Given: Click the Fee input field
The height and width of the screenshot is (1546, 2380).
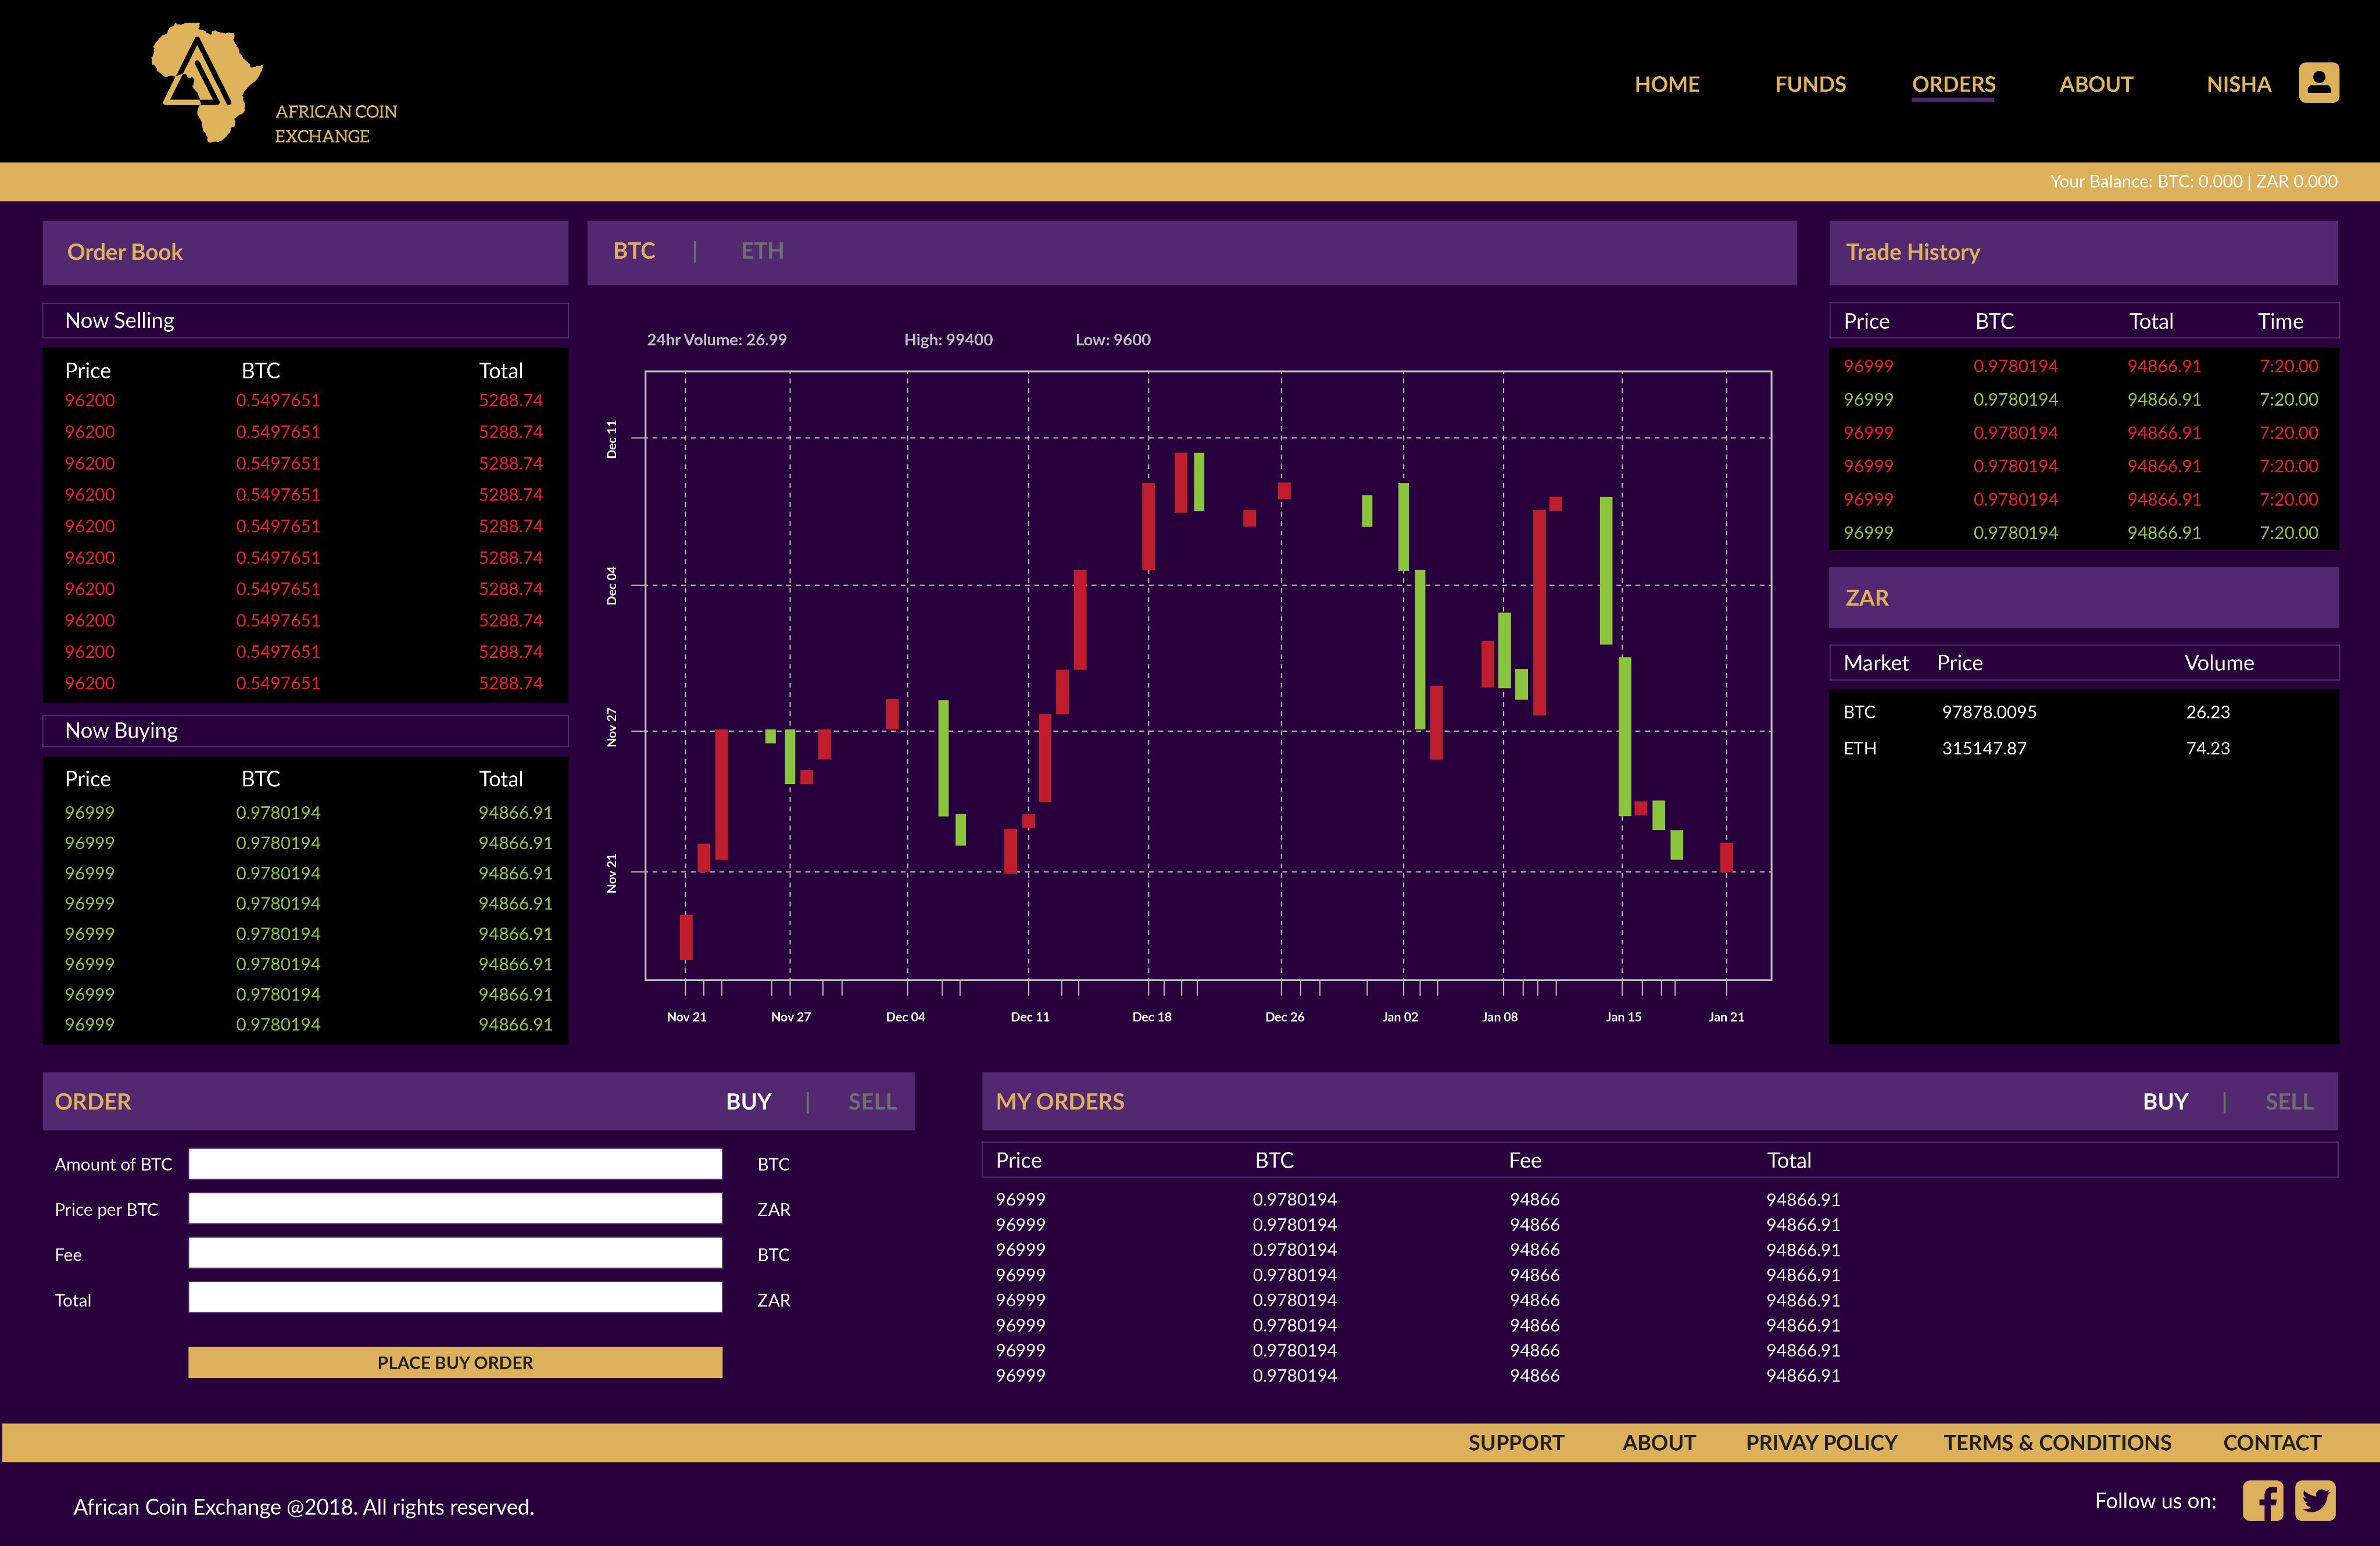Looking at the screenshot, I should (455, 1253).
